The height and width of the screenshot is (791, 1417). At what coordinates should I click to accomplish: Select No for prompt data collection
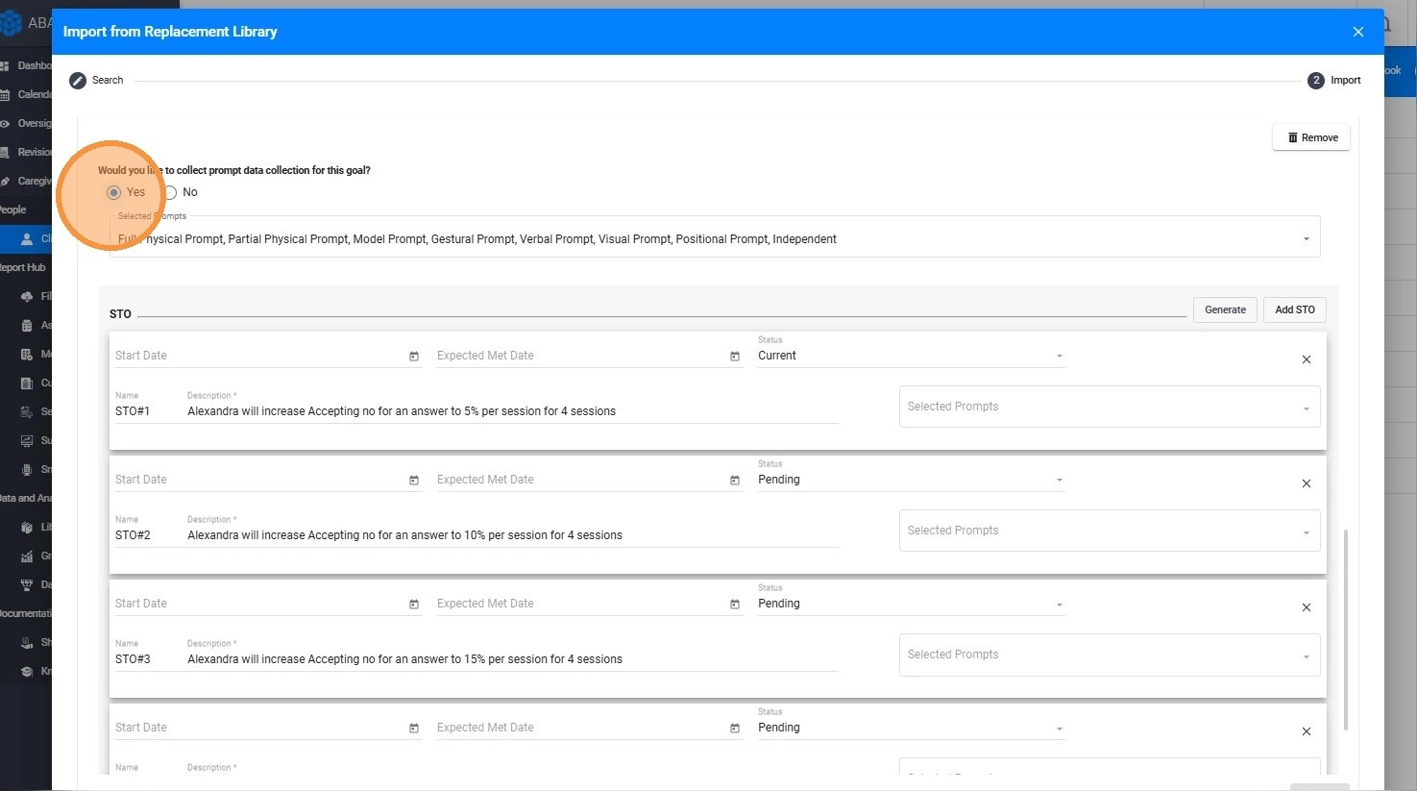click(x=170, y=192)
